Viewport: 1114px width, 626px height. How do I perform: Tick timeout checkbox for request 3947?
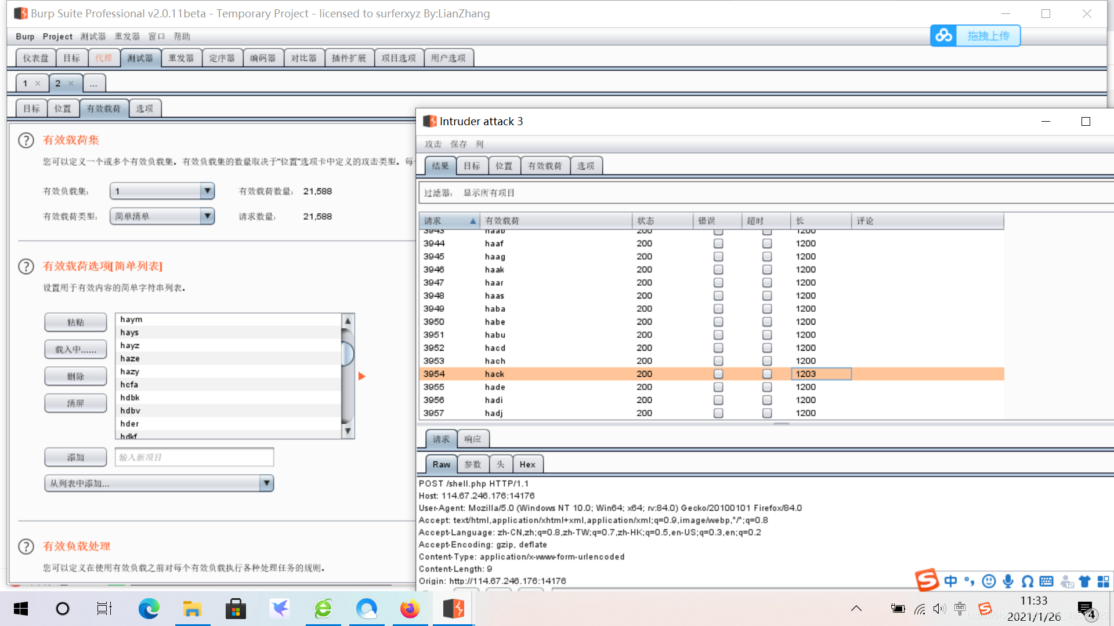(x=767, y=282)
